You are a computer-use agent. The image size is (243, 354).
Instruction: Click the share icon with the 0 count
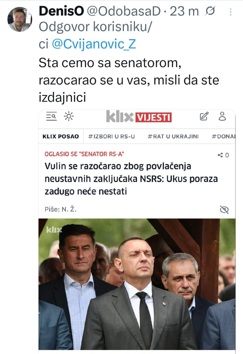click(x=223, y=155)
